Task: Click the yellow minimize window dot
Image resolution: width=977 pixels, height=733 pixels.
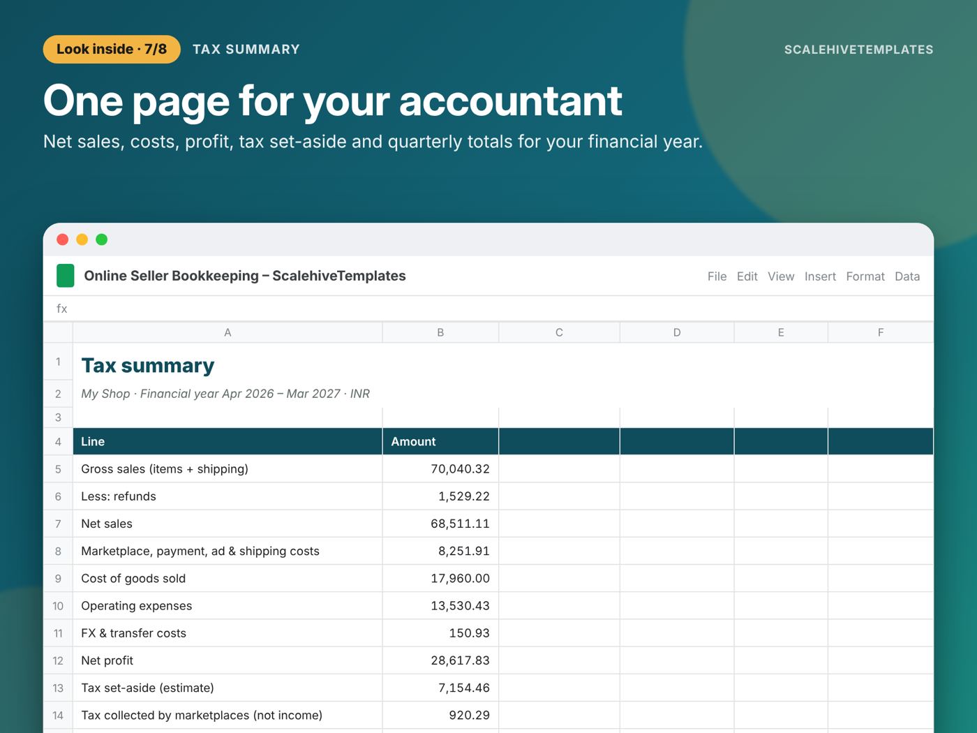Action: pyautogui.click(x=82, y=239)
